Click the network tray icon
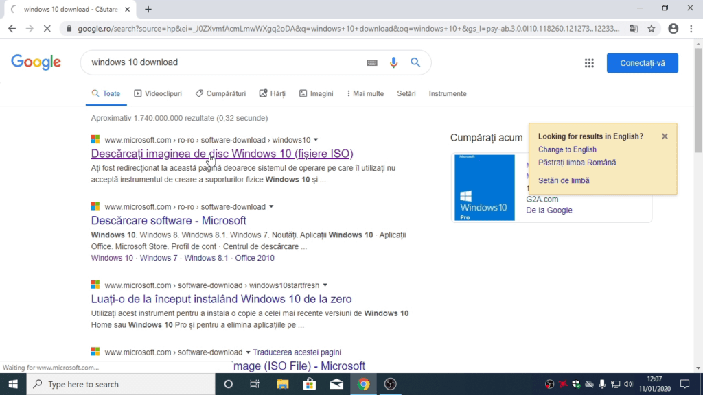This screenshot has width=703, height=395. click(616, 384)
